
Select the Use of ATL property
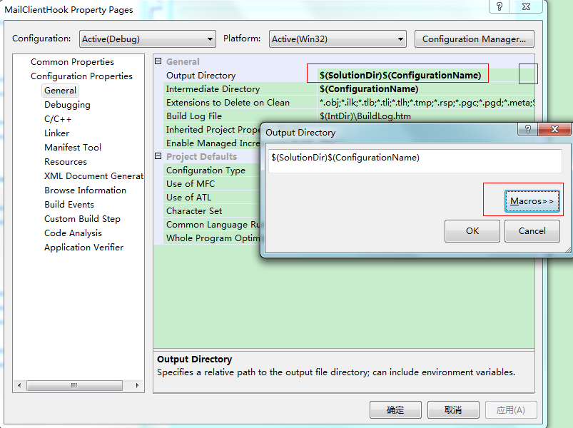(212, 197)
